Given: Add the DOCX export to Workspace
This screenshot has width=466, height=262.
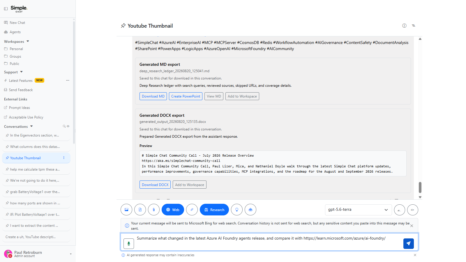Looking at the screenshot, I should coord(190,185).
